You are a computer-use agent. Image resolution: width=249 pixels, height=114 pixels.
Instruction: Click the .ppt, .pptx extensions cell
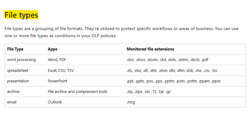tap(174, 81)
